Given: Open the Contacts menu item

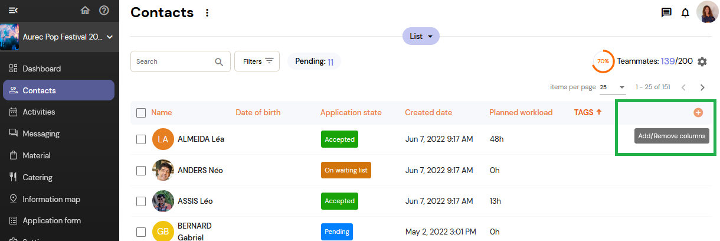Looking at the screenshot, I should coord(58,90).
